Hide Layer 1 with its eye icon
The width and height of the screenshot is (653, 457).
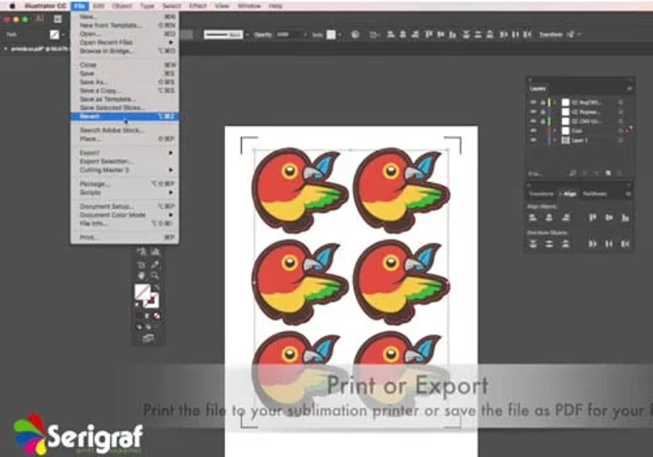point(533,140)
